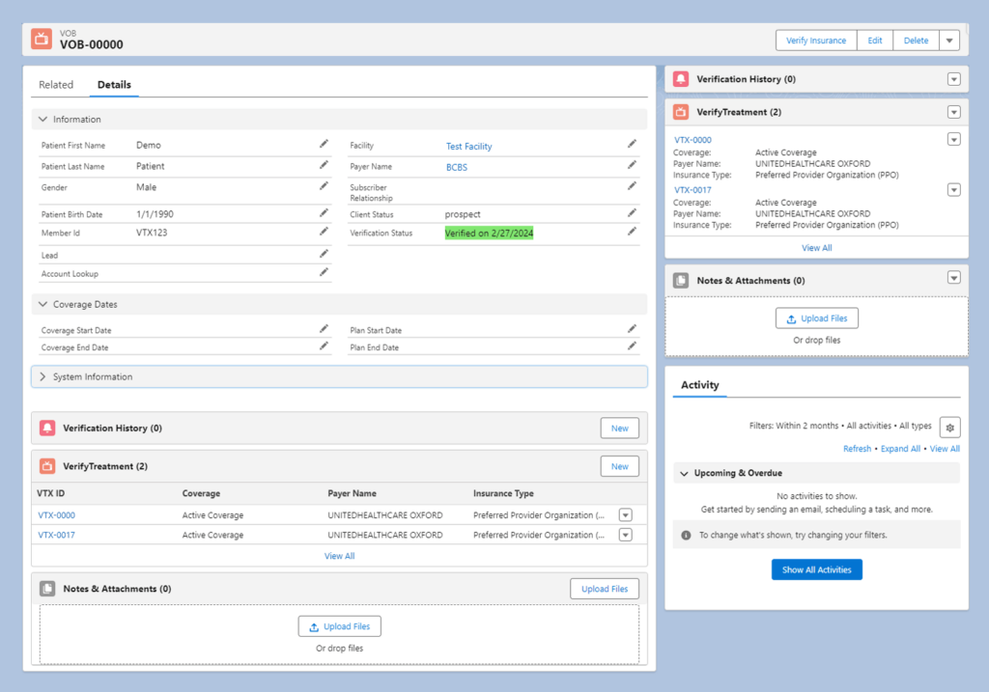Expand the System Information section

click(42, 376)
